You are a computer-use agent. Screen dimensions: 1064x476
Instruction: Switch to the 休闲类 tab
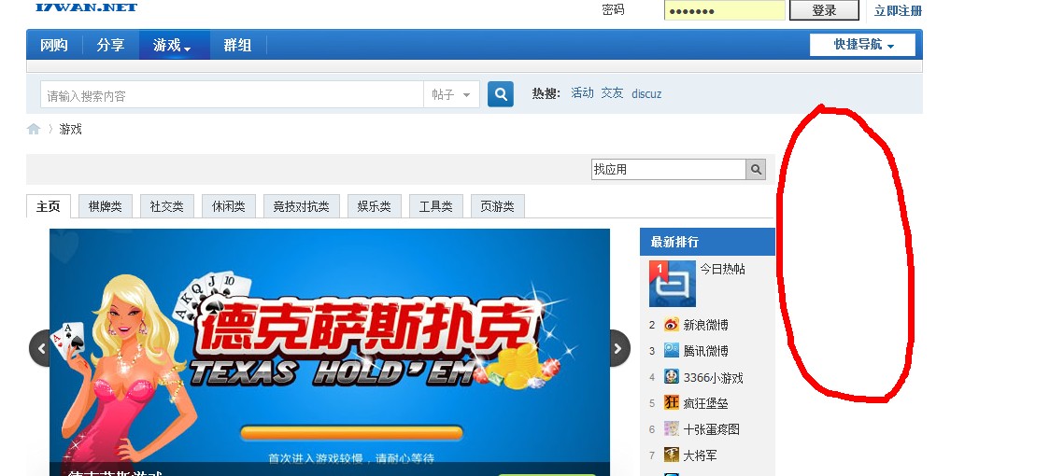229,207
